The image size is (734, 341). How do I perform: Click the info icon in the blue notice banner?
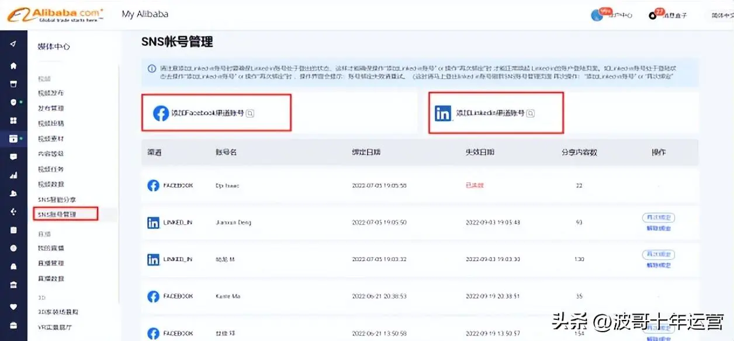pyautogui.click(x=152, y=68)
